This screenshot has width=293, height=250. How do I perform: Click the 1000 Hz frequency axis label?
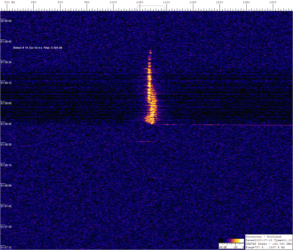(113, 2)
